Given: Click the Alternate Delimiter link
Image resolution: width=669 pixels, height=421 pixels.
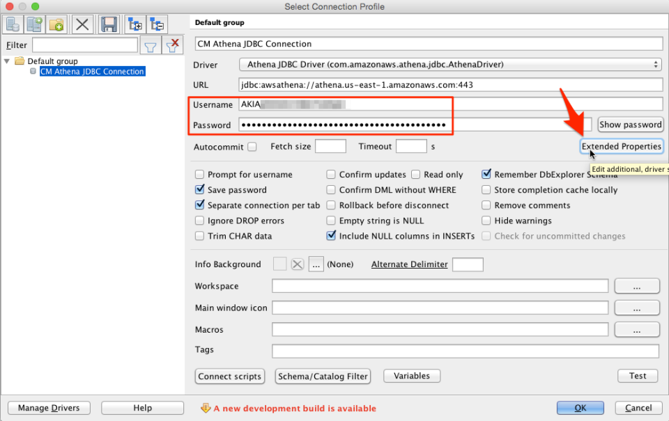Looking at the screenshot, I should coord(409,264).
